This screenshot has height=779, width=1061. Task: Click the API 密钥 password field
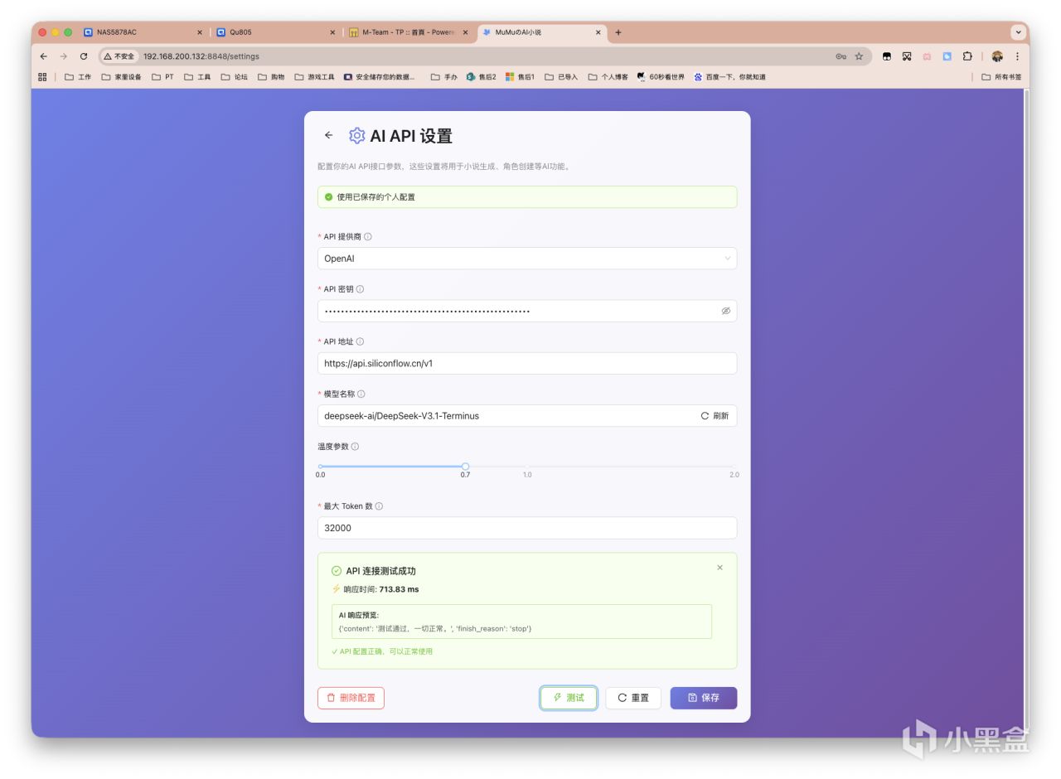click(527, 311)
